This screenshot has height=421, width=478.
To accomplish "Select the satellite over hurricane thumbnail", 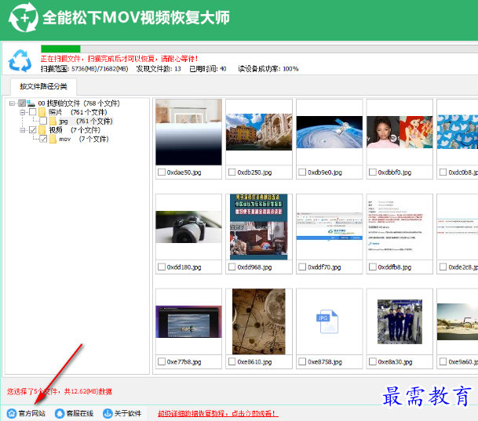I will point(329,132).
